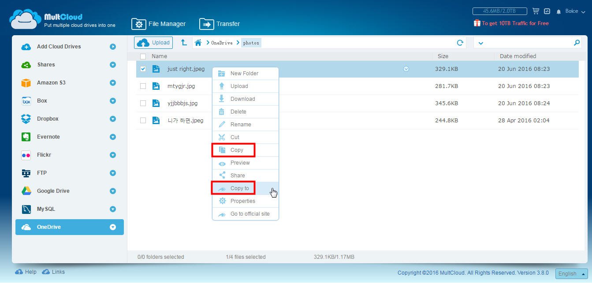Screen dimensions: 592x283
Task: Choose Download from context menu
Action: [x=246, y=99]
